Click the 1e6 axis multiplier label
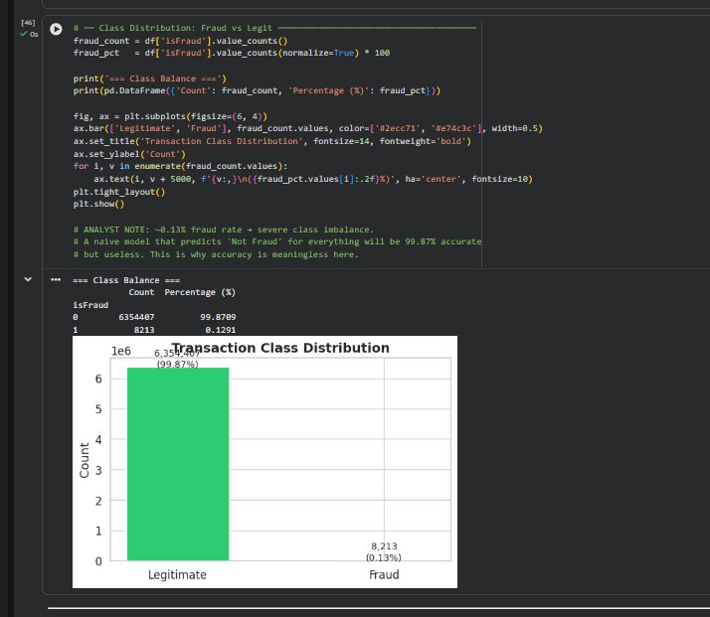Screen dimensions: 710x617 tap(121, 351)
